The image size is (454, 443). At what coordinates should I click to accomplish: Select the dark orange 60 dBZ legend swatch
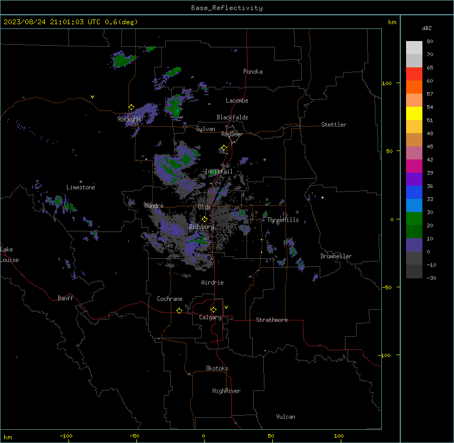tap(414, 87)
